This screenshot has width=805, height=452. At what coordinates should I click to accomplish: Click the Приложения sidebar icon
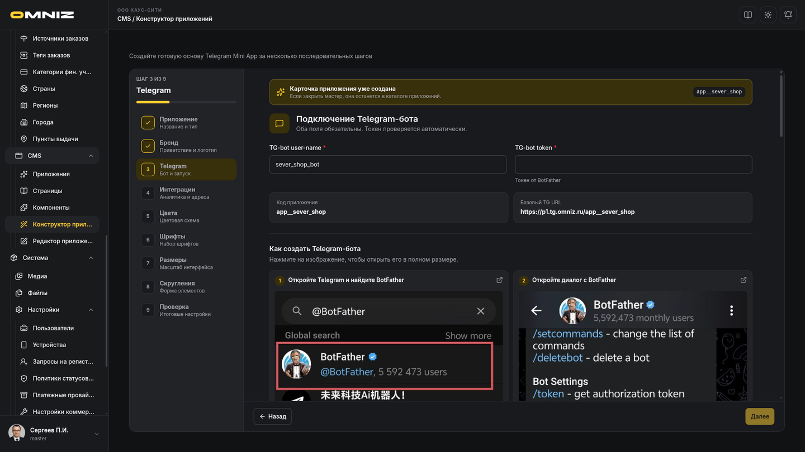pyautogui.click(x=24, y=174)
